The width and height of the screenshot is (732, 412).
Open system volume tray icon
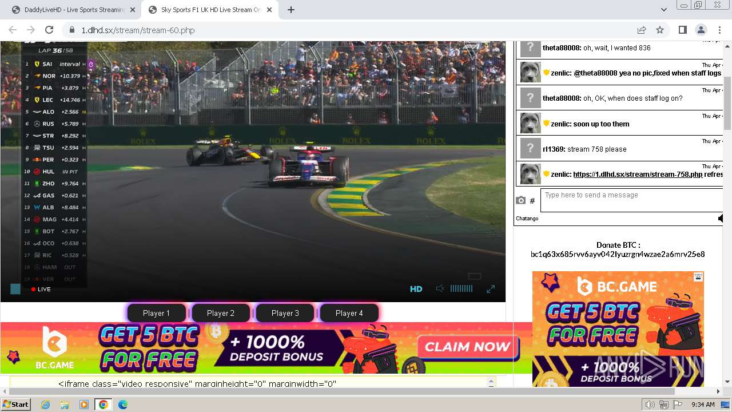coord(650,405)
